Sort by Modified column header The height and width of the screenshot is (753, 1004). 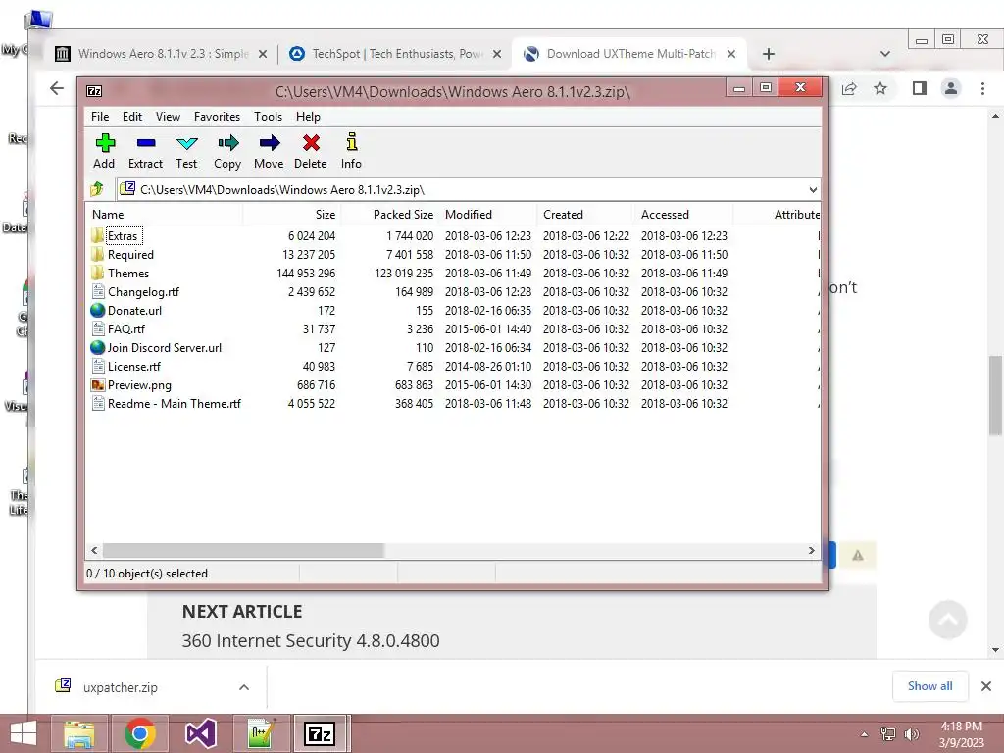(488, 215)
